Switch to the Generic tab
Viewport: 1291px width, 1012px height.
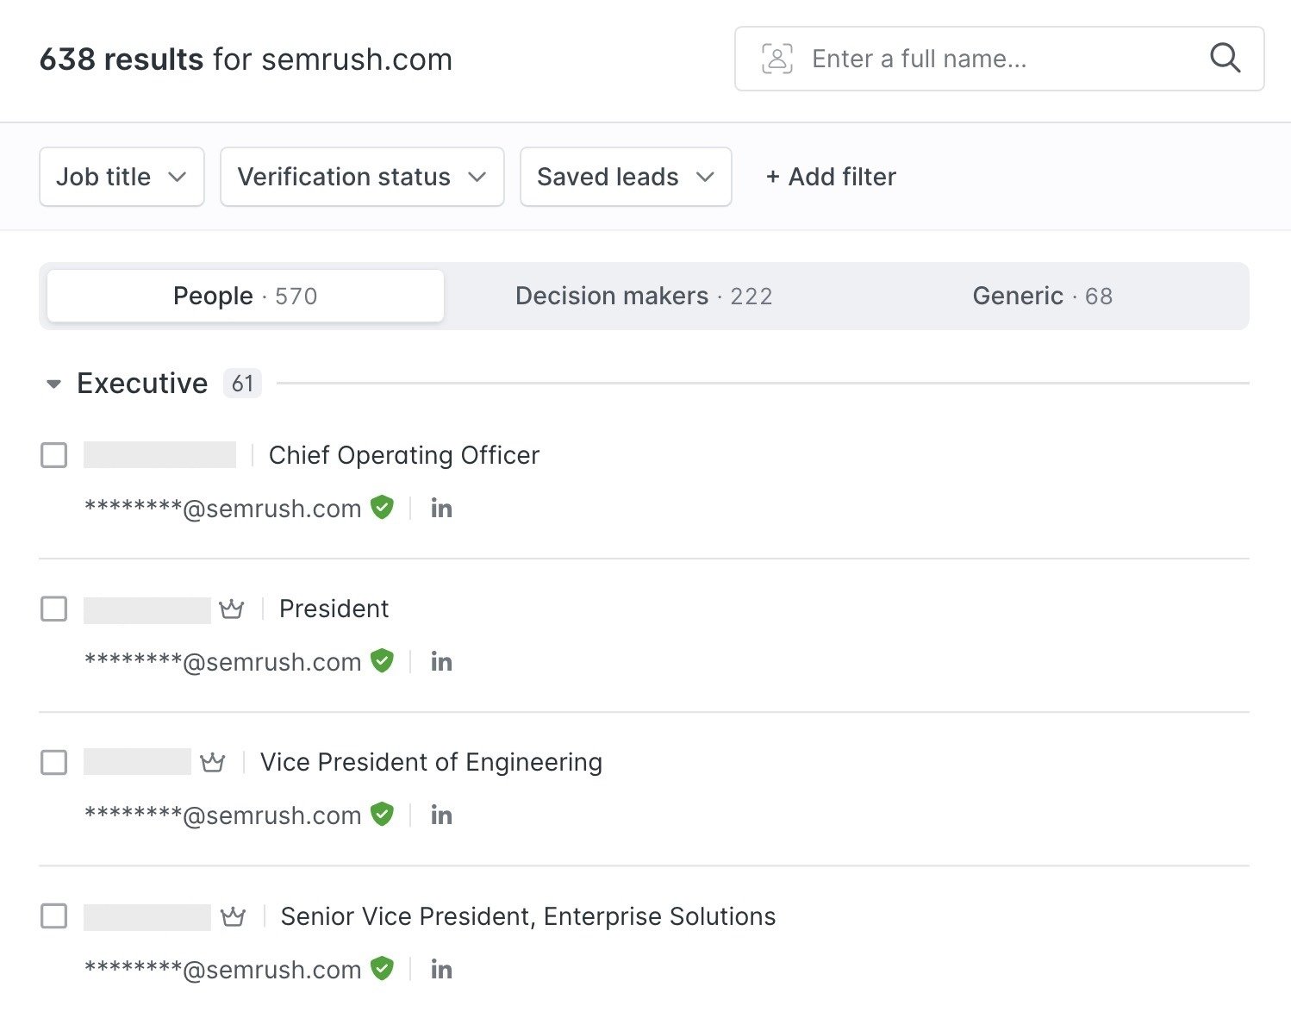pos(1042,297)
